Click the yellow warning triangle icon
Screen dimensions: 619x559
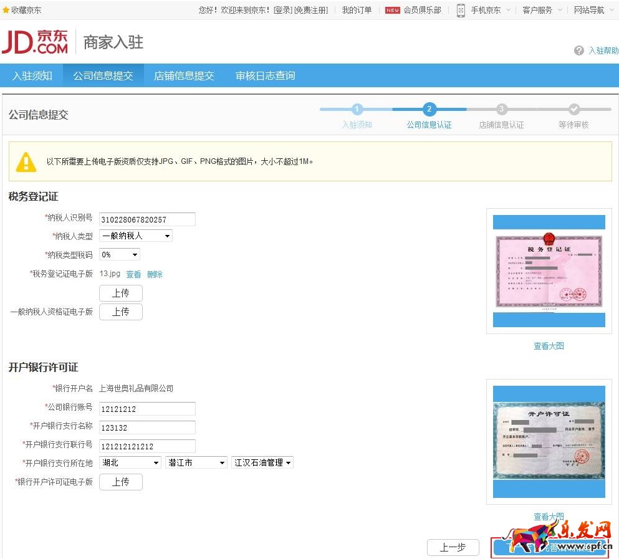tap(26, 162)
